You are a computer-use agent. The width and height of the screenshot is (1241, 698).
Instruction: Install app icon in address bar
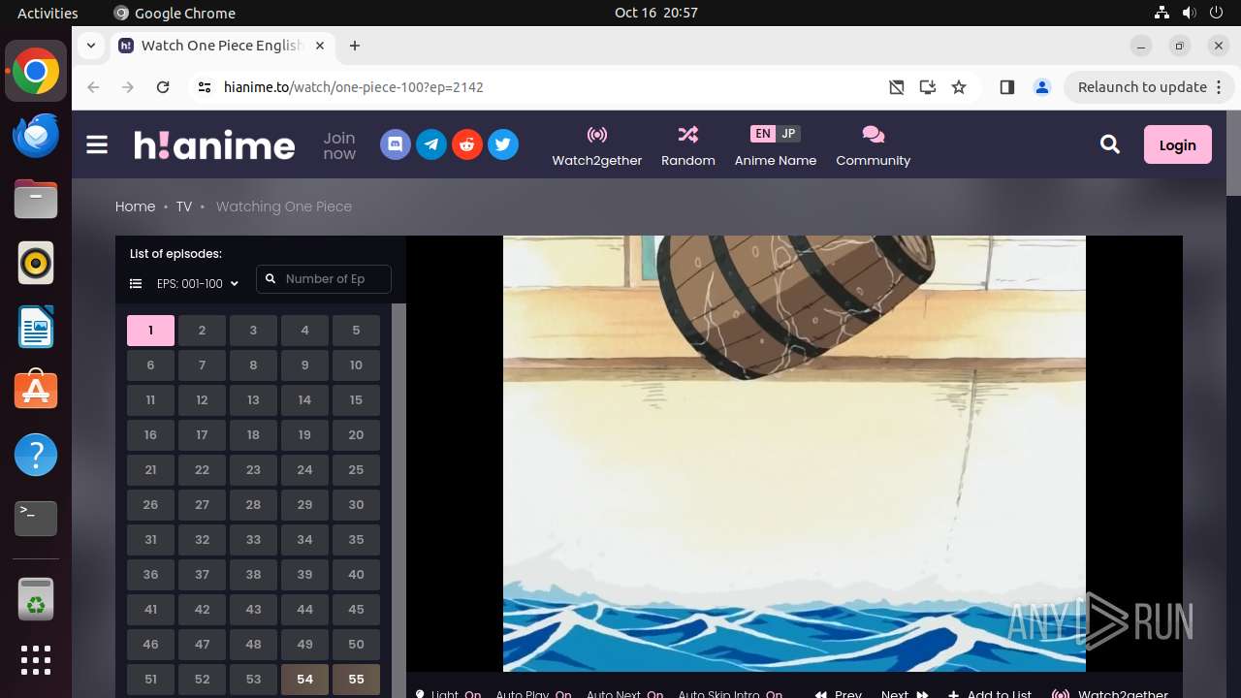click(x=928, y=87)
